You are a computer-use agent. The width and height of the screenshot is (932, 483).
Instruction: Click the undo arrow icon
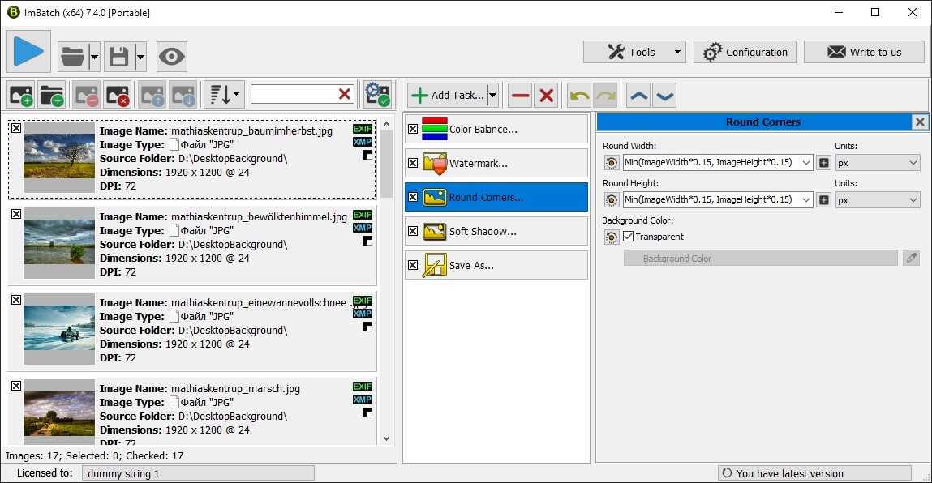(579, 96)
